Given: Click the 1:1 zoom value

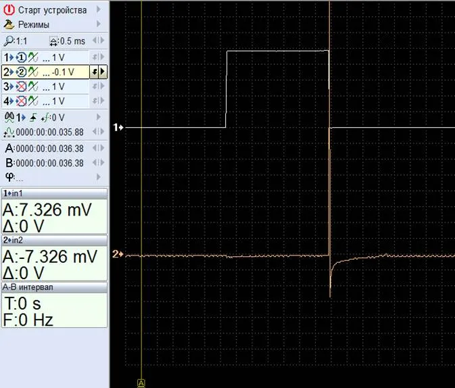Looking at the screenshot, I should click(x=22, y=41).
